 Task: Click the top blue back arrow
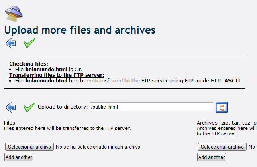(11, 43)
